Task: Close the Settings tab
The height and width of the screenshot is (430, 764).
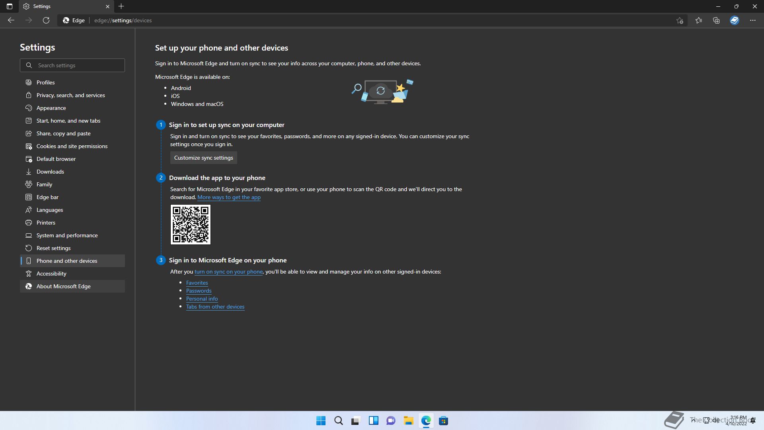Action: click(107, 6)
